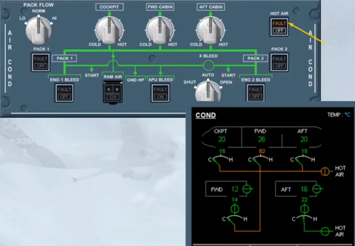Click the START arrow near PACK 1
This screenshot has width=355, height=246.
point(92,69)
